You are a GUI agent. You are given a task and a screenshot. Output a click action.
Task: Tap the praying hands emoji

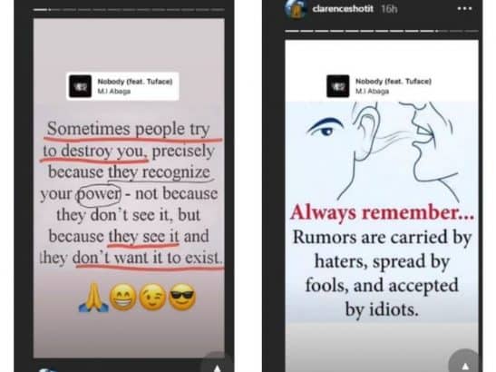click(x=93, y=298)
